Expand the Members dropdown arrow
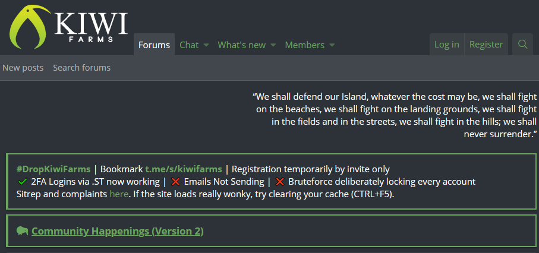Image resolution: width=539 pixels, height=253 pixels. pos(332,45)
